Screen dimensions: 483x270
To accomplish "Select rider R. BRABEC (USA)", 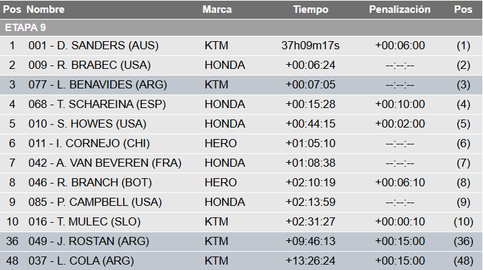I will 89,65.
